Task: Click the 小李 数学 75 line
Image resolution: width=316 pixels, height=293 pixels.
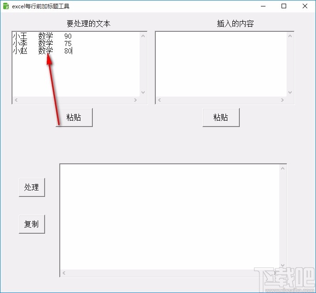Action: coord(42,43)
